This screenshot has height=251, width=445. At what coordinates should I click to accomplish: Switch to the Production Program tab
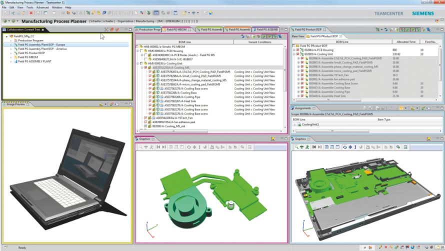point(148,29)
